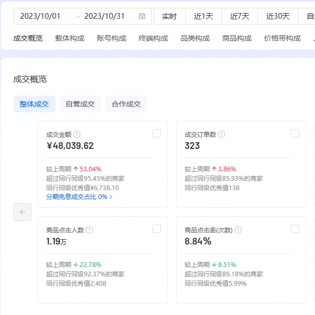Go to 载体构成 section

click(x=69, y=38)
